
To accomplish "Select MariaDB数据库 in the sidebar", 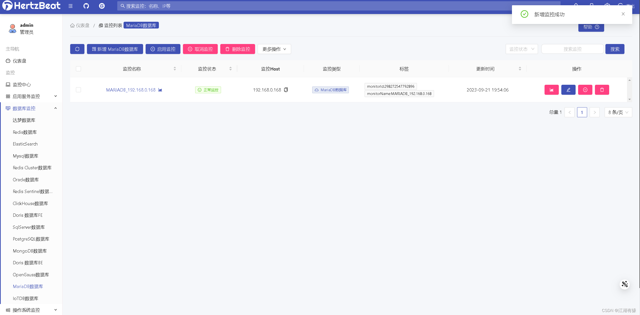I will 28,286.
